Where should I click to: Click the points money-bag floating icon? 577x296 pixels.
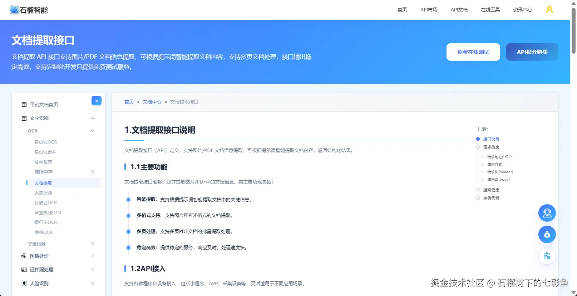coord(547,235)
